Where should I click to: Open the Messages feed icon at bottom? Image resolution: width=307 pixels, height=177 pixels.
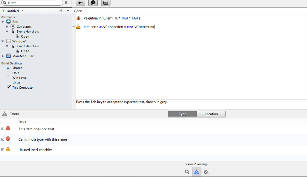click(206, 172)
